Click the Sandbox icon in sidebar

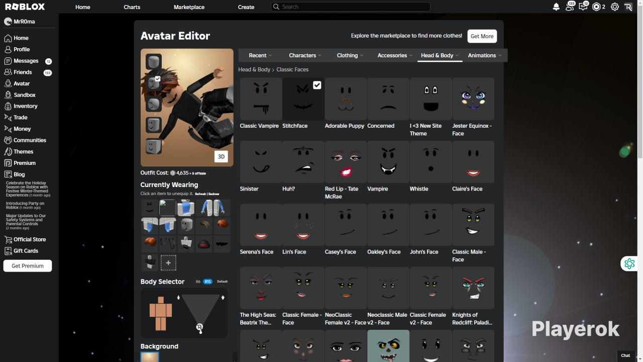pos(8,95)
